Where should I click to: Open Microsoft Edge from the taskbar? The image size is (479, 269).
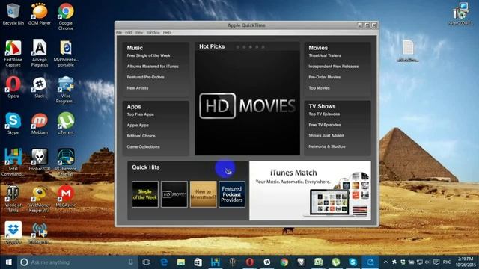point(164,262)
